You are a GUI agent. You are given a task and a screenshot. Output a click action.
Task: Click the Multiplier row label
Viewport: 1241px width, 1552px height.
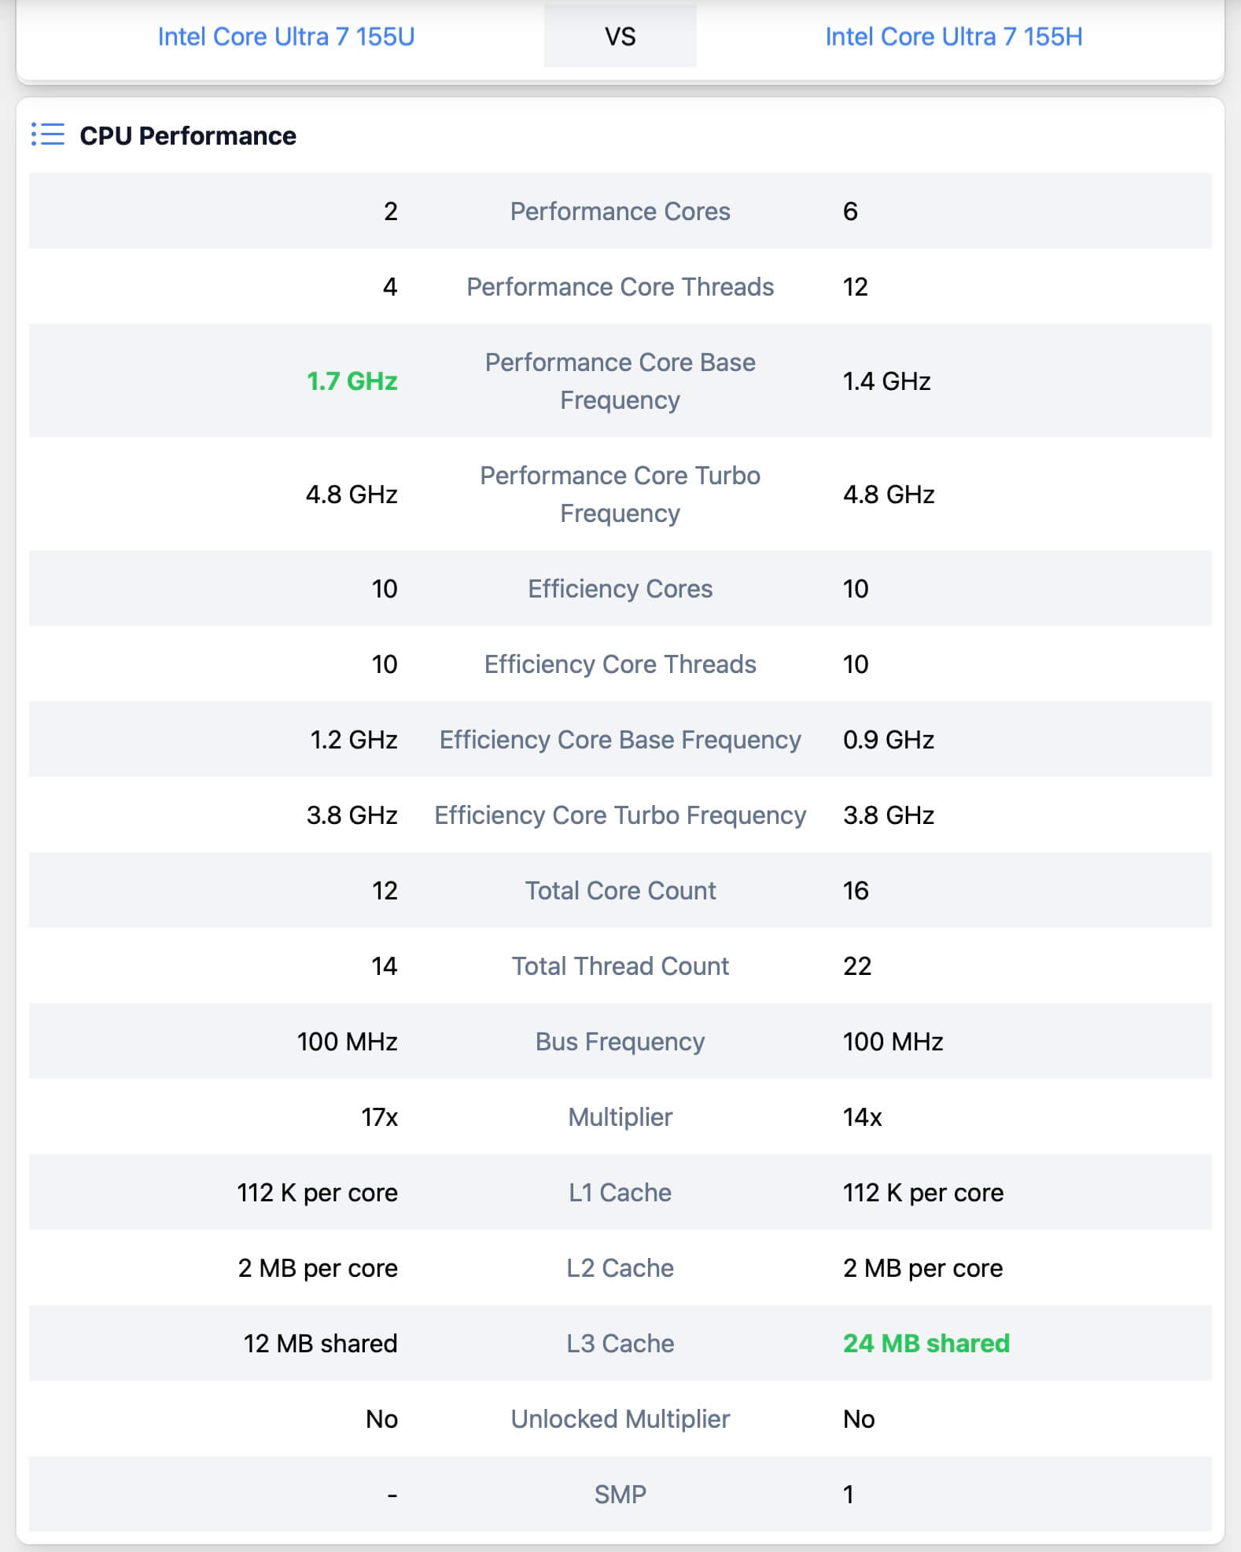pos(620,1117)
